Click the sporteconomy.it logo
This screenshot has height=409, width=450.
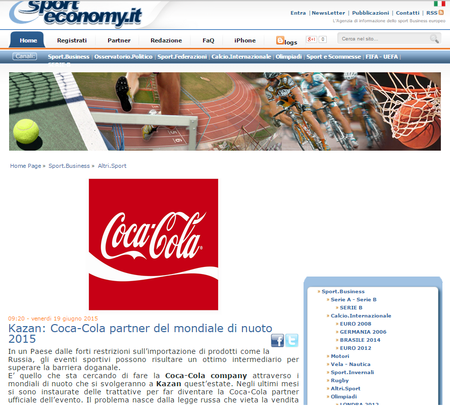point(76,13)
